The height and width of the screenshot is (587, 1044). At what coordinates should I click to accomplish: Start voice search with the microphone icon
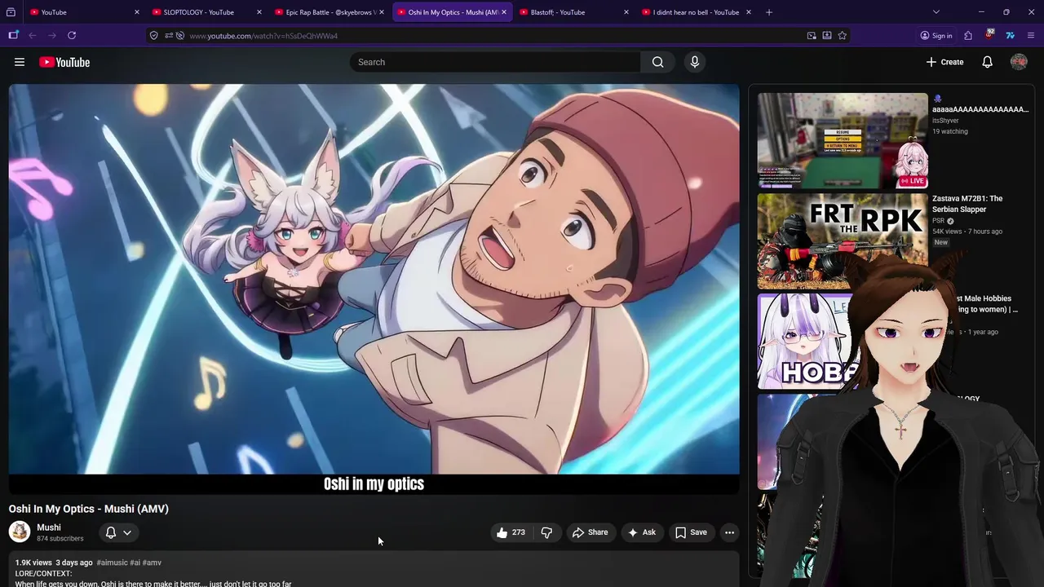pos(695,62)
